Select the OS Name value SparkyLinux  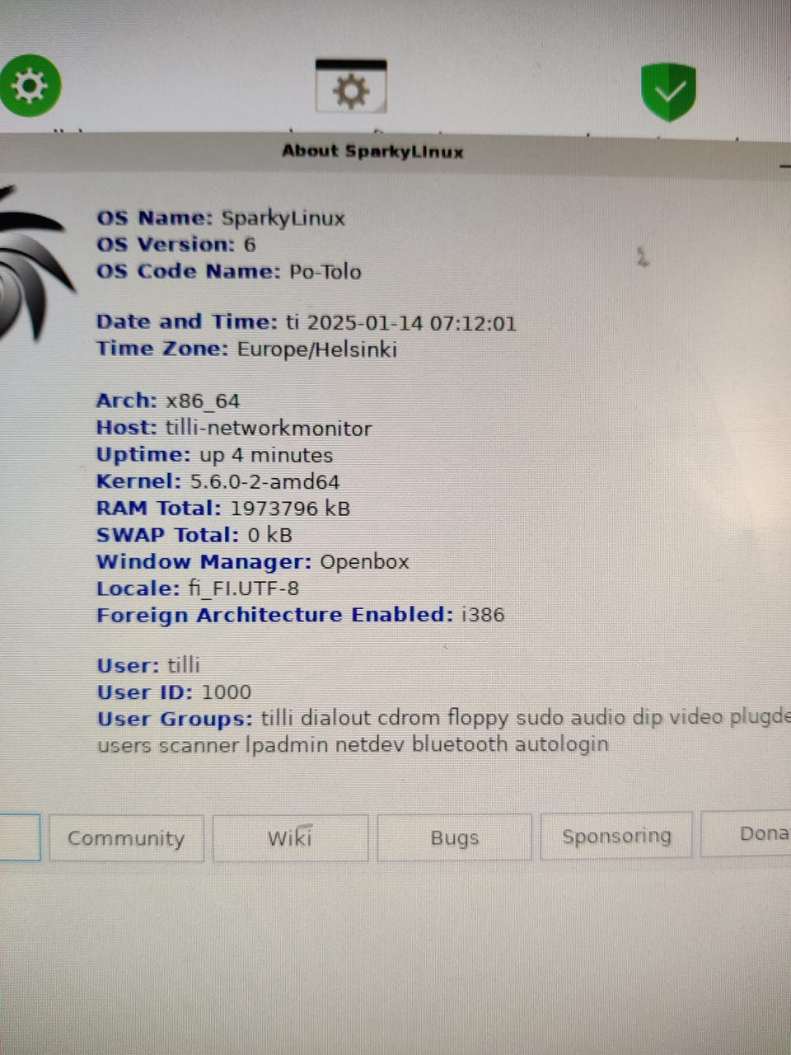click(283, 218)
